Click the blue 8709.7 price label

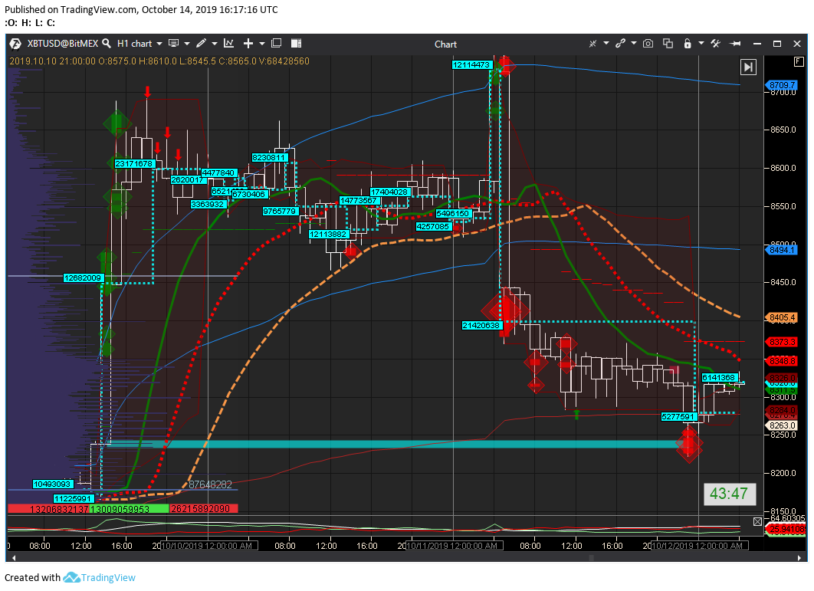(781, 85)
